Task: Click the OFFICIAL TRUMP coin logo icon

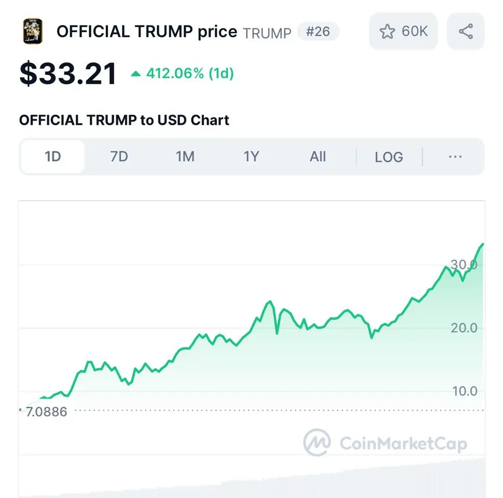Action: (33, 31)
